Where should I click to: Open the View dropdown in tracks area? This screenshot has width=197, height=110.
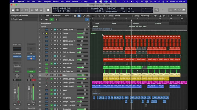pos(68,16)
